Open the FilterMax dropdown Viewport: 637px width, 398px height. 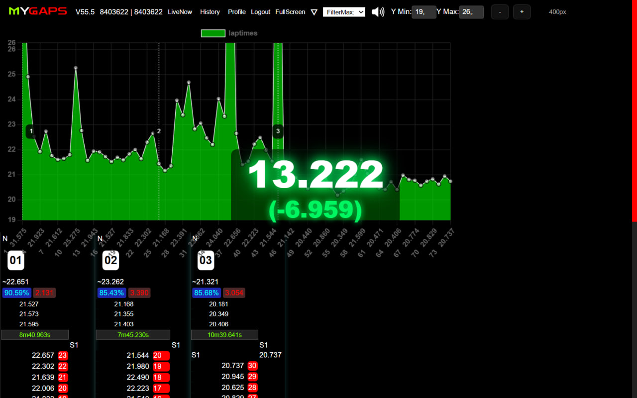pyautogui.click(x=344, y=12)
